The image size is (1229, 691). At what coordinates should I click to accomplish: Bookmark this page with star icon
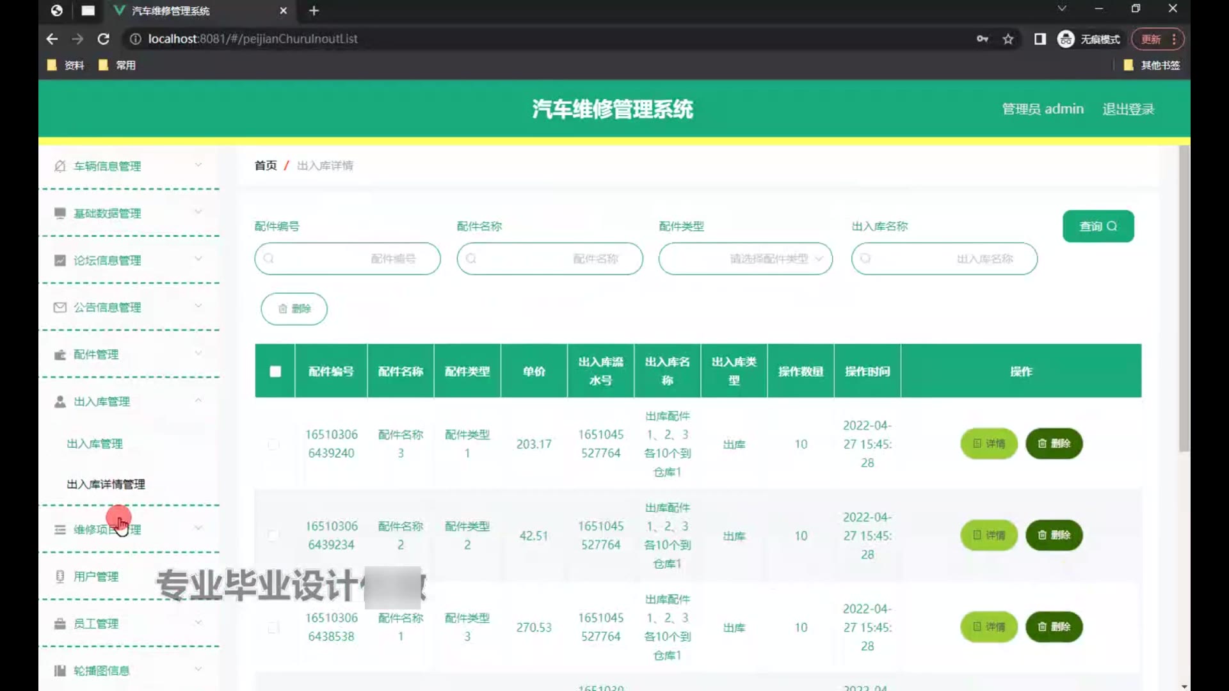click(1008, 39)
